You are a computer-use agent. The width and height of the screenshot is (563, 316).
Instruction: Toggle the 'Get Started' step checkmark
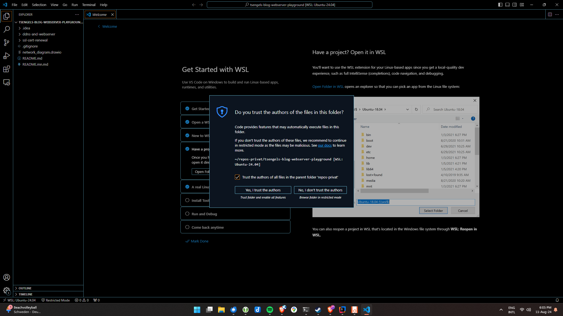click(187, 109)
